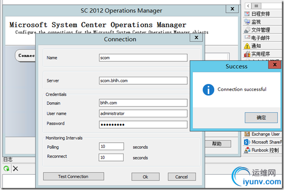Click the Password field
This screenshot has height=190, width=284.
coord(143,124)
